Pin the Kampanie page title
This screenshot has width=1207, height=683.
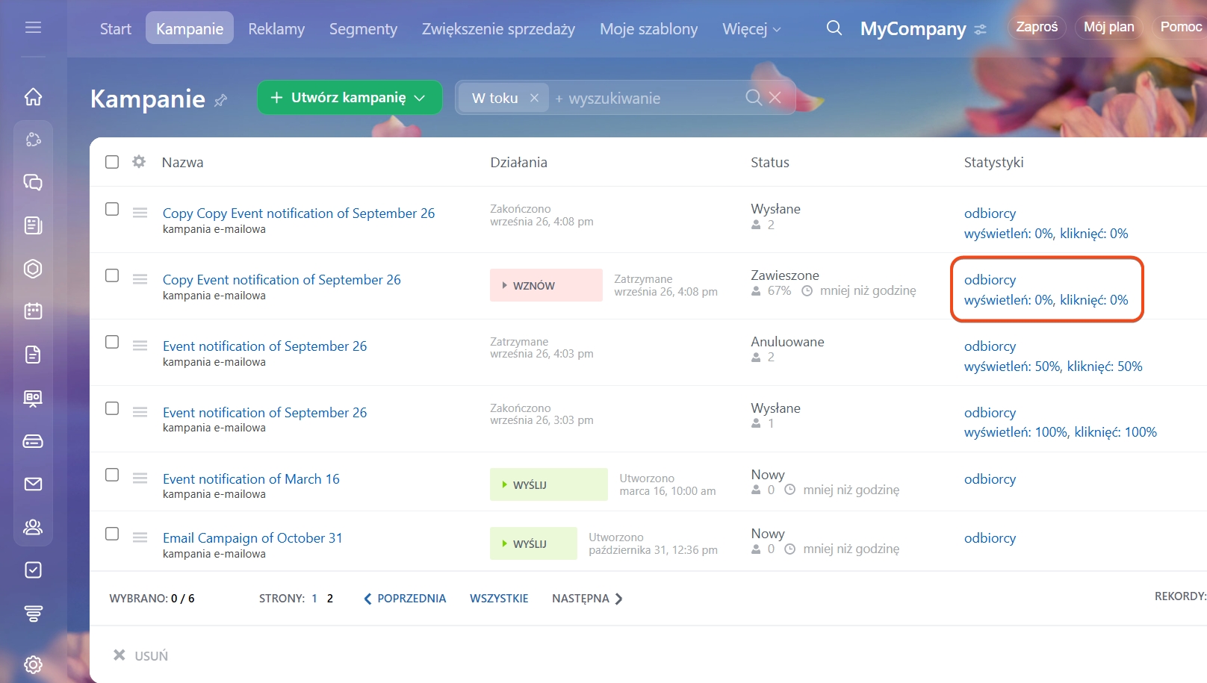click(220, 100)
